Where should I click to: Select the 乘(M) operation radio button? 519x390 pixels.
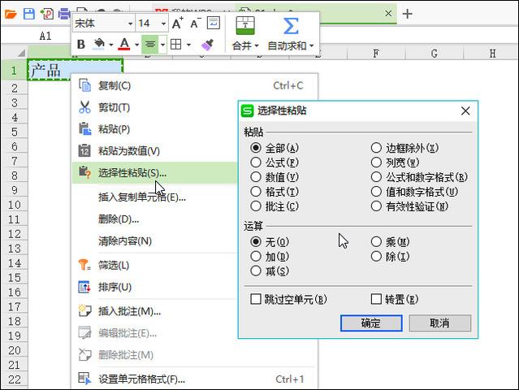pyautogui.click(x=376, y=241)
